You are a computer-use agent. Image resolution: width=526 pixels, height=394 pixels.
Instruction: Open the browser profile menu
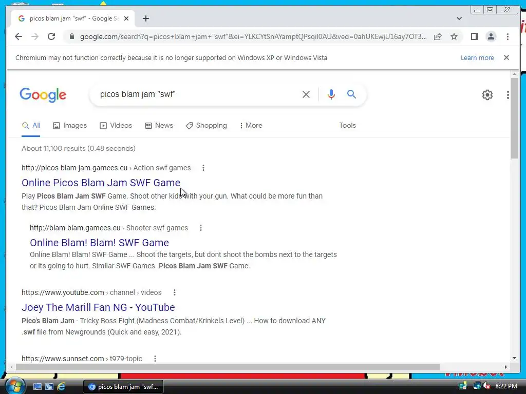(x=491, y=36)
